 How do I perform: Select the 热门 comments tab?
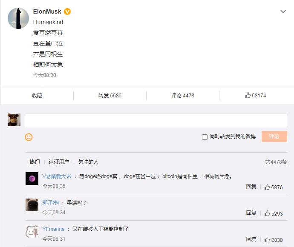(35, 162)
